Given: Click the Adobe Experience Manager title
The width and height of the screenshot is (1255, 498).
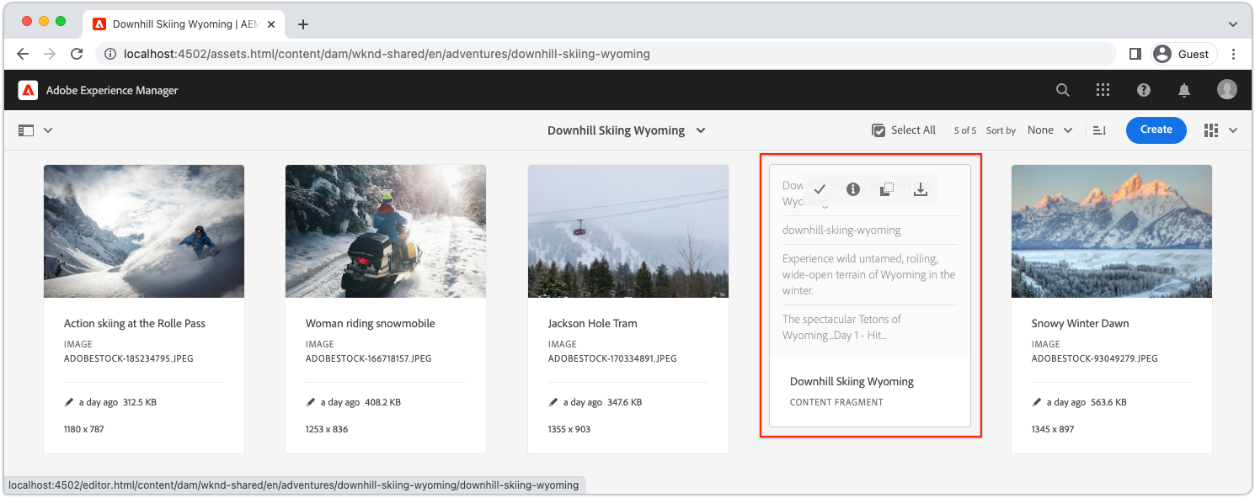Looking at the screenshot, I should pyautogui.click(x=112, y=90).
